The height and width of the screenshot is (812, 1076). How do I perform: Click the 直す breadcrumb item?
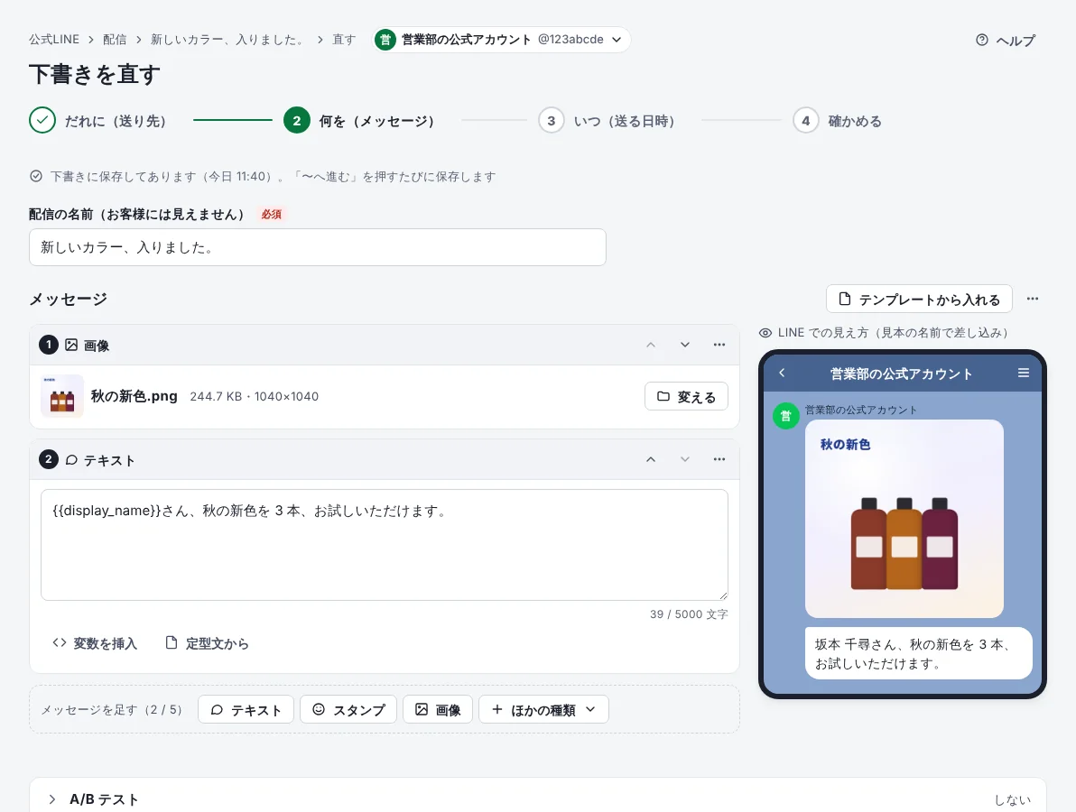pyautogui.click(x=344, y=40)
